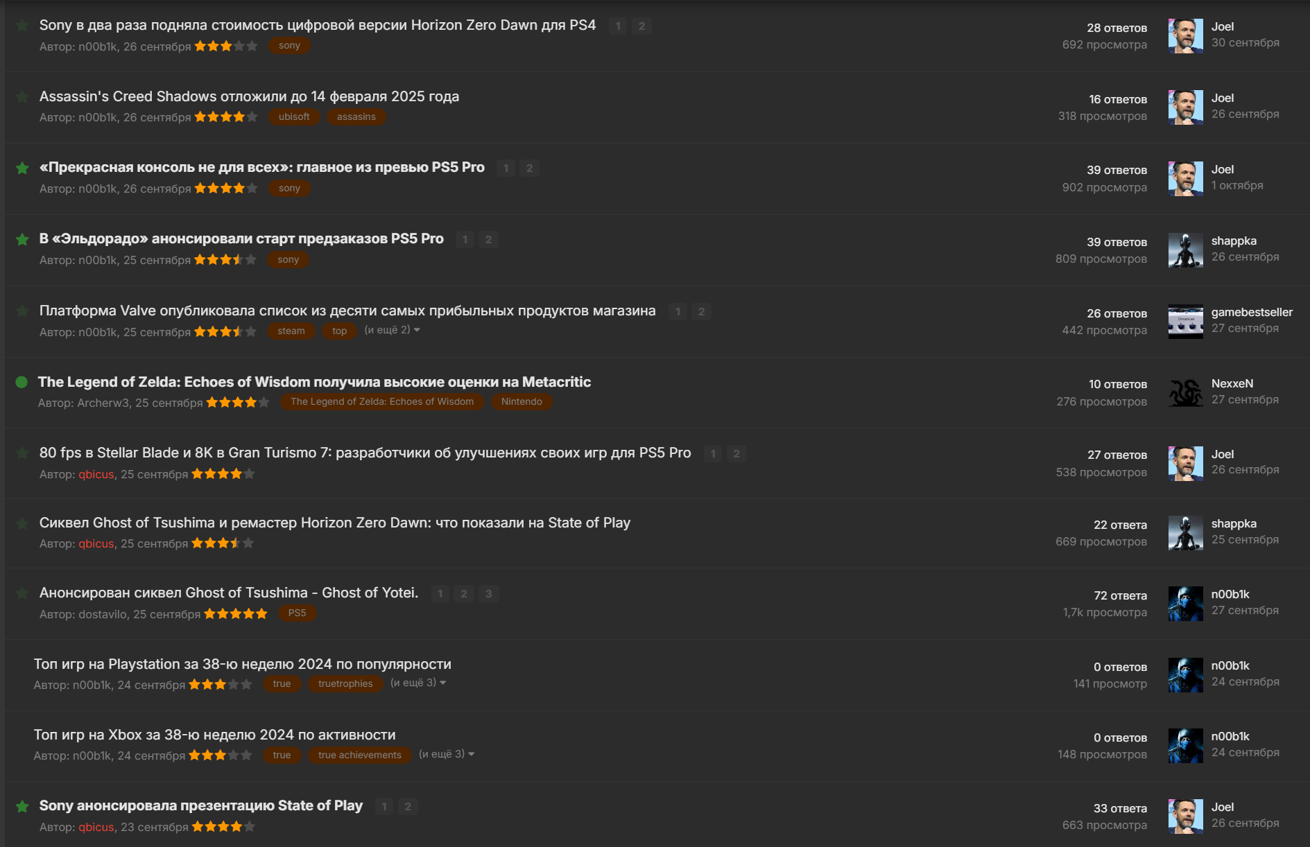The width and height of the screenshot is (1310, 847).
Task: Click the five-star rating on the Ghost of Yotei topic
Action: point(236,613)
